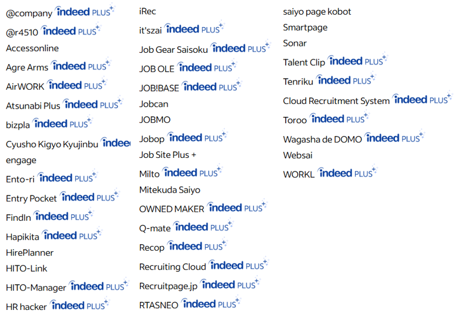The width and height of the screenshot is (459, 317).
Task: Open Mitekuda Saiyo entry
Action: point(170,190)
